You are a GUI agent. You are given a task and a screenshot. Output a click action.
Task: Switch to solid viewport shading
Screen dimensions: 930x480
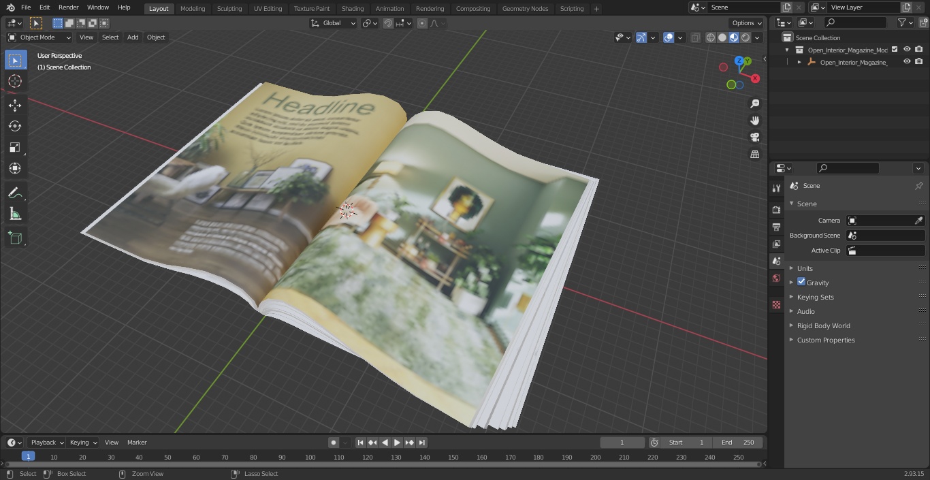coord(722,37)
